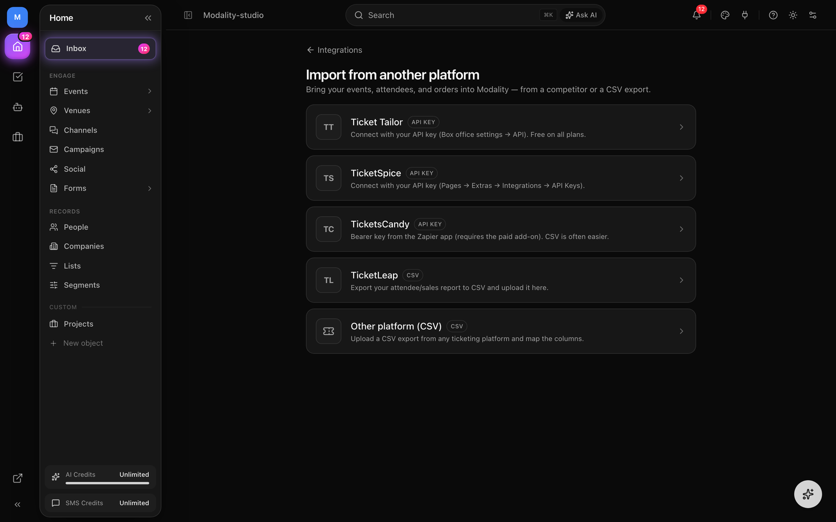The height and width of the screenshot is (522, 836).
Task: Open the plug integrations icon
Action: [x=745, y=15]
